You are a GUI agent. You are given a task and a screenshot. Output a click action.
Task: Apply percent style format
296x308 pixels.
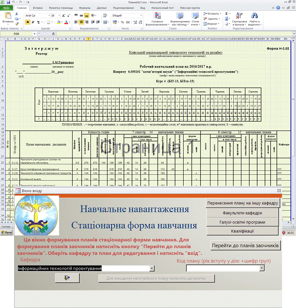coord(122,22)
